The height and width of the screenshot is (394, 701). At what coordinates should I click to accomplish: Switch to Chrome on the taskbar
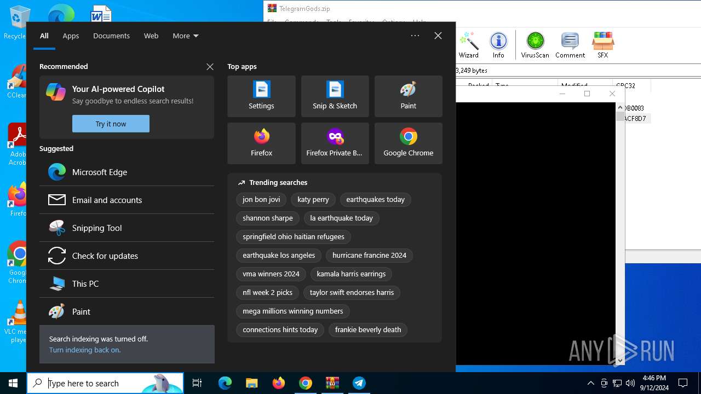coord(306,383)
